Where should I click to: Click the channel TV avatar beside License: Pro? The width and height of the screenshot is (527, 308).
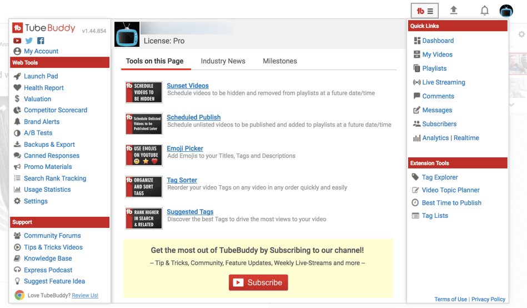click(x=127, y=34)
